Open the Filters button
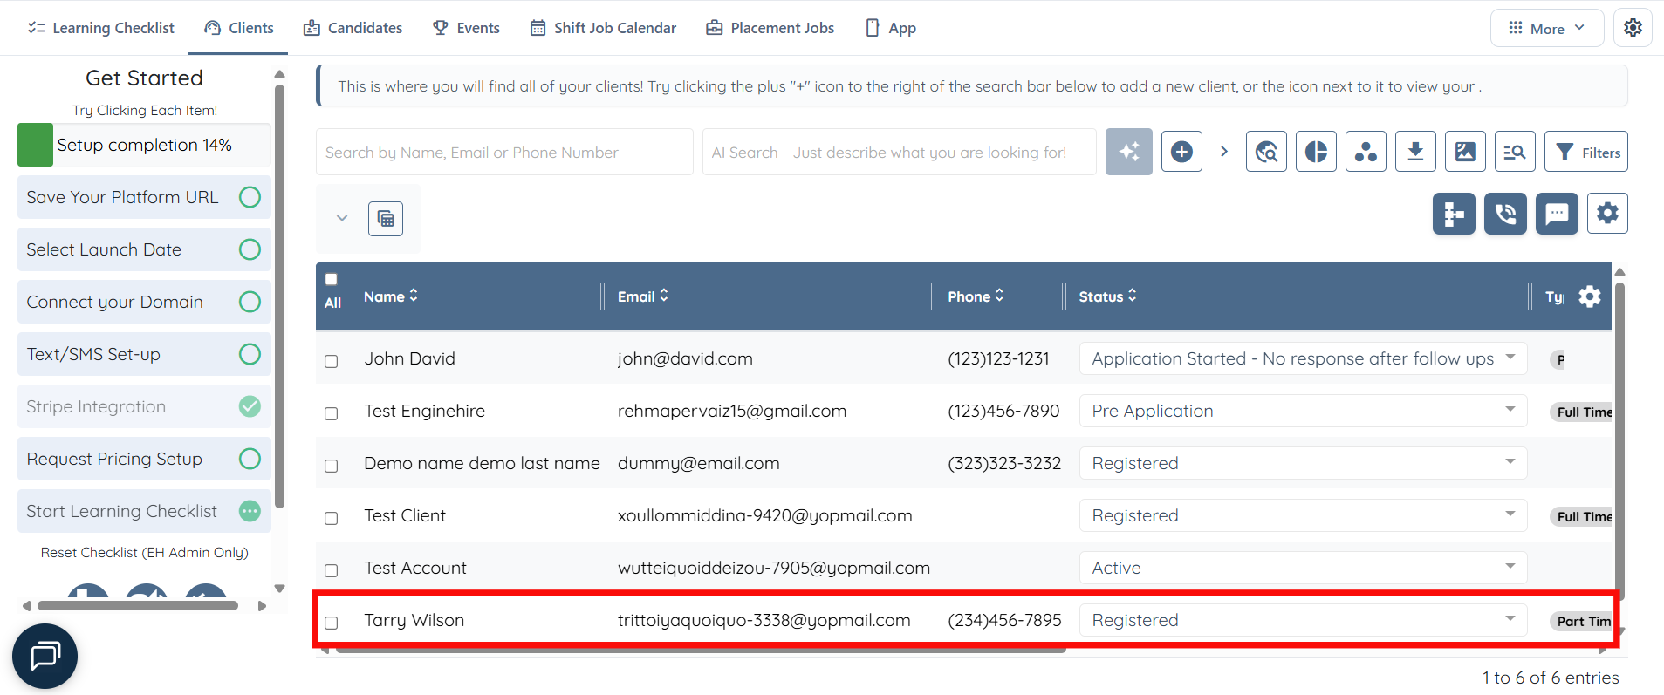The width and height of the screenshot is (1664, 695). [1585, 152]
